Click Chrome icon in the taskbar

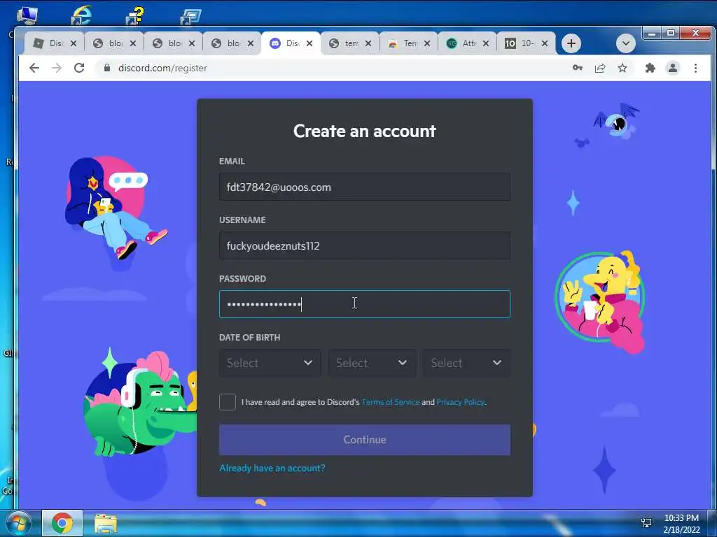(x=62, y=523)
